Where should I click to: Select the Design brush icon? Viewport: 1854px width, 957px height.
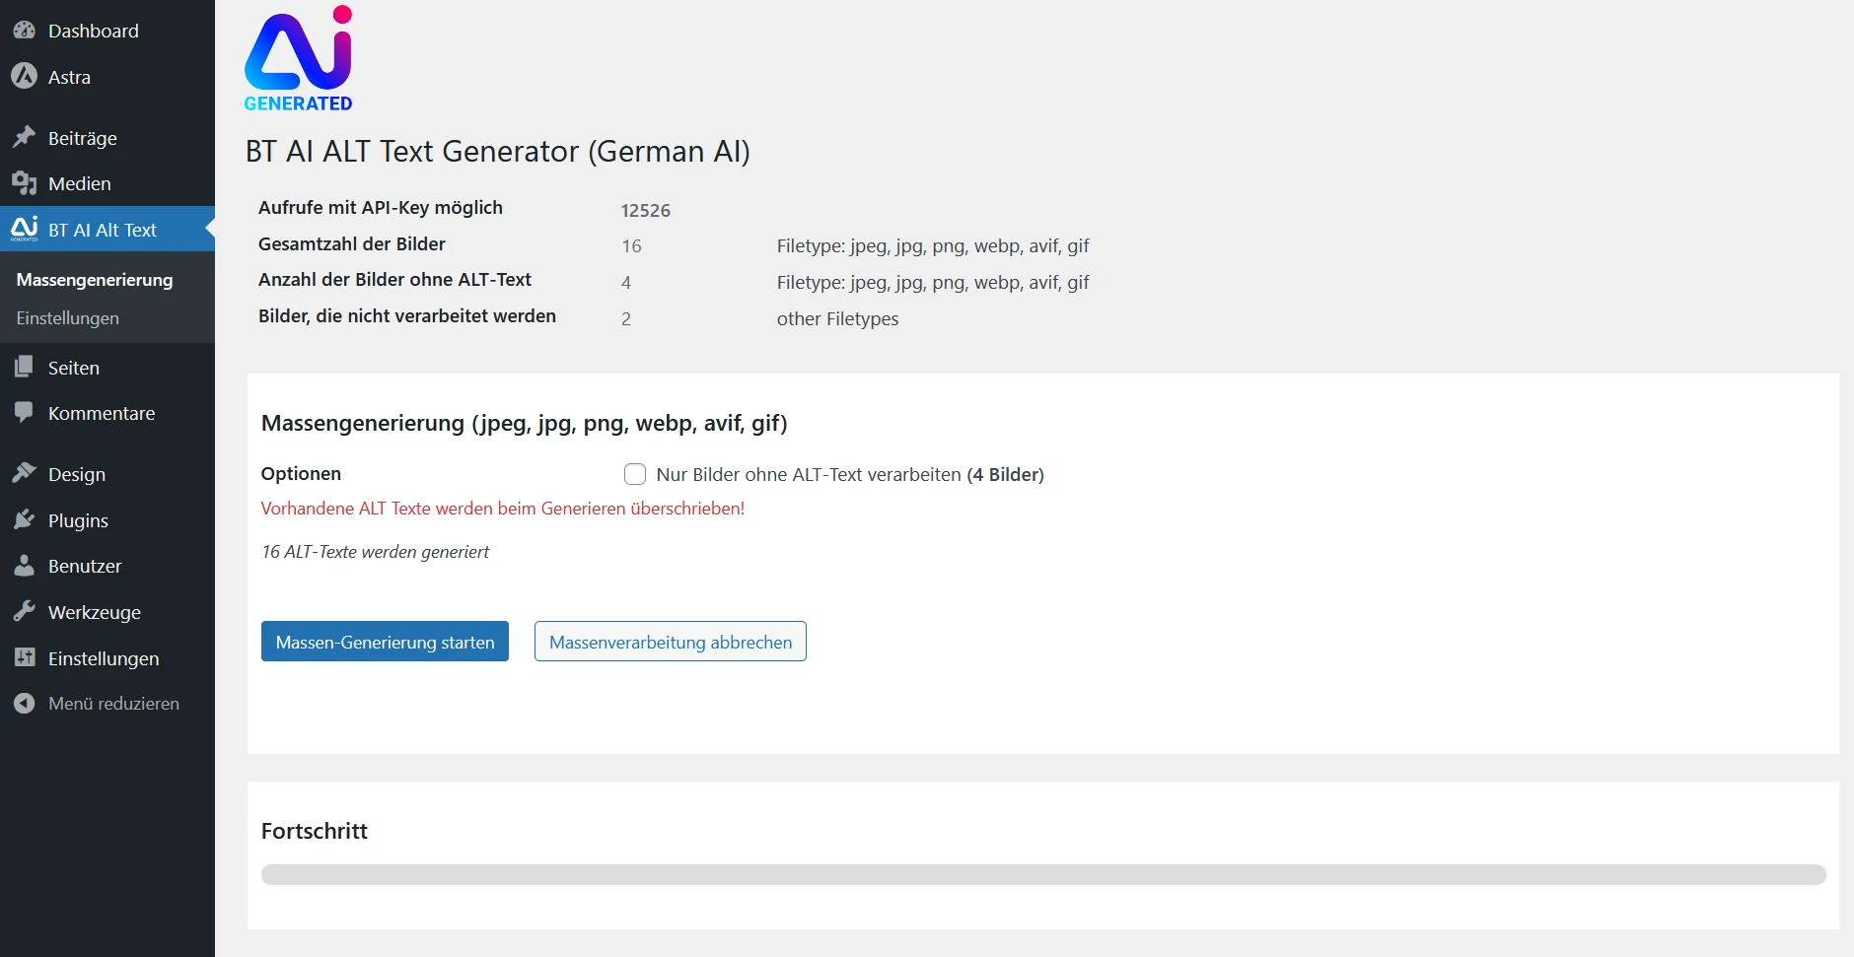(24, 473)
